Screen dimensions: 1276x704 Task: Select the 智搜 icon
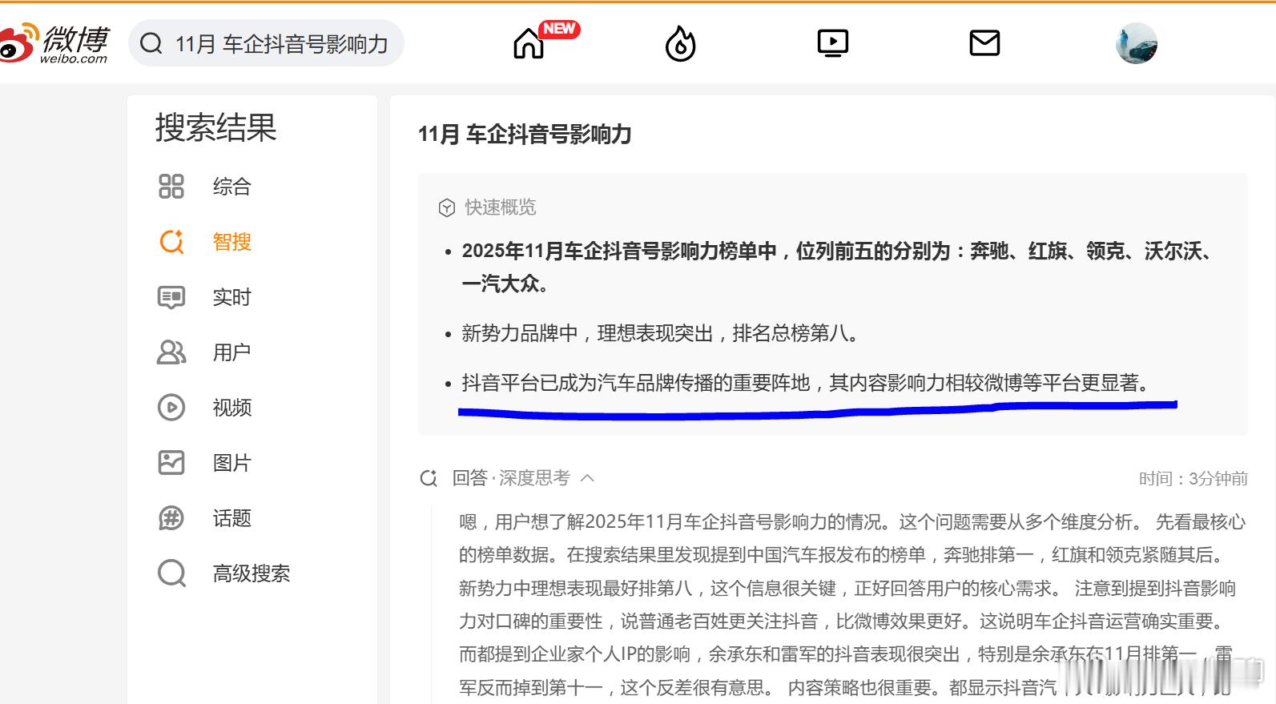171,242
